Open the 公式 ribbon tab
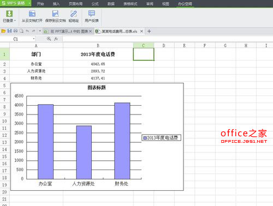The height and width of the screenshot is (206, 273). pyautogui.click(x=95, y=4)
